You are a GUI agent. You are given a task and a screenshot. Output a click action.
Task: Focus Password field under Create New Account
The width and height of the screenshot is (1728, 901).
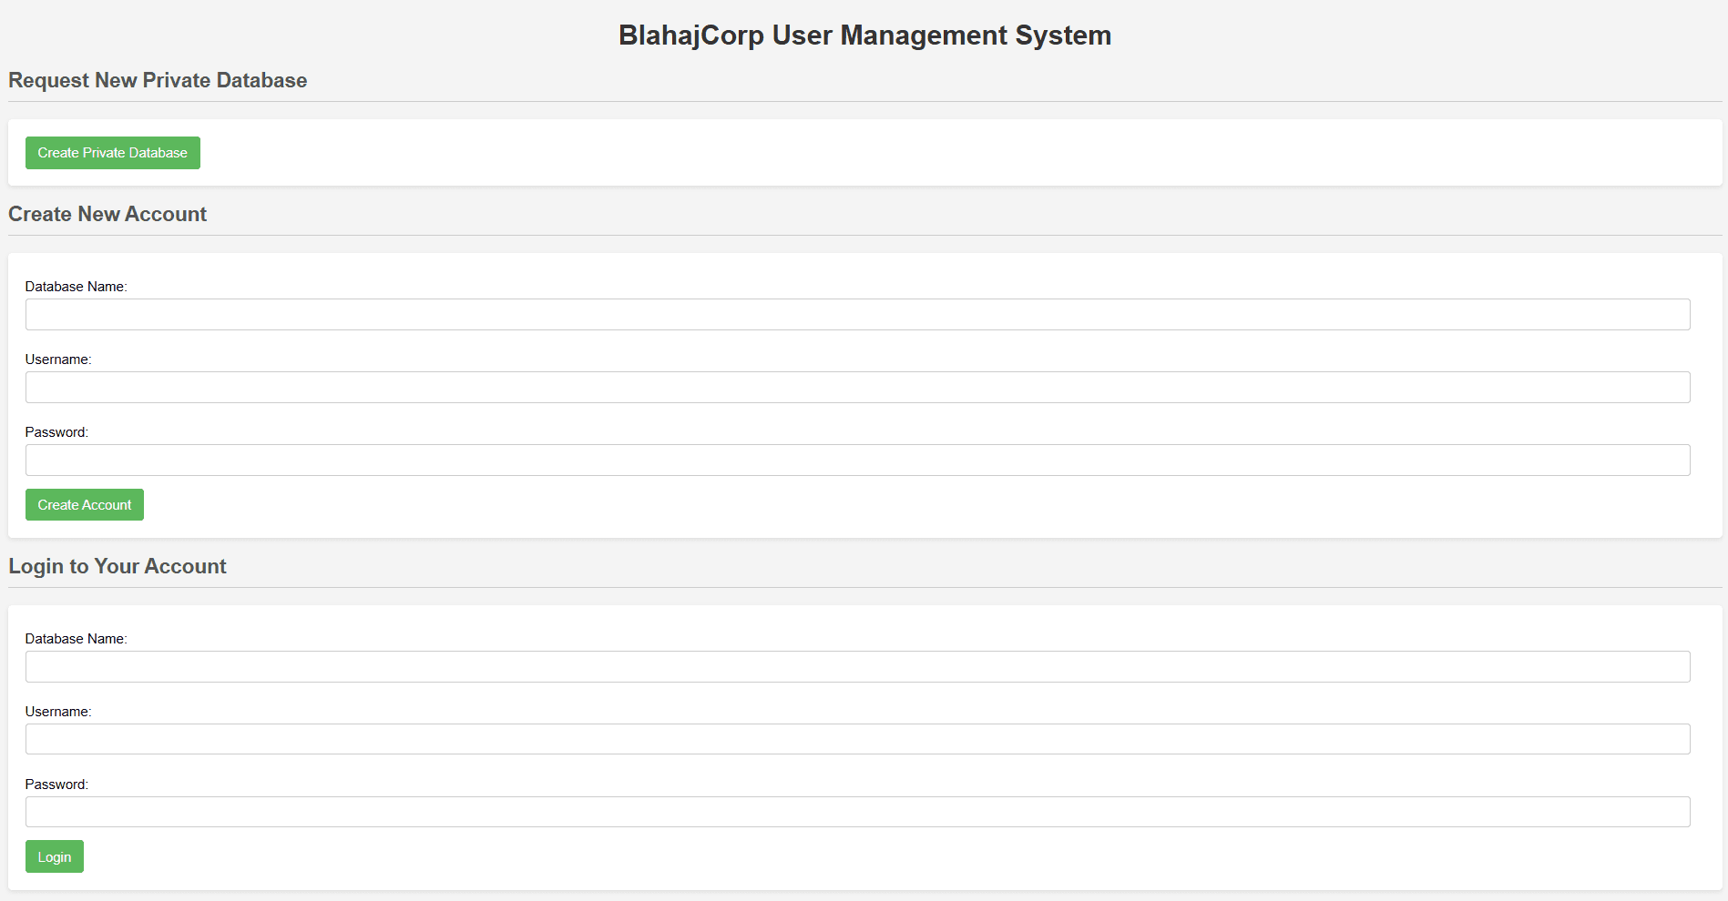857,461
